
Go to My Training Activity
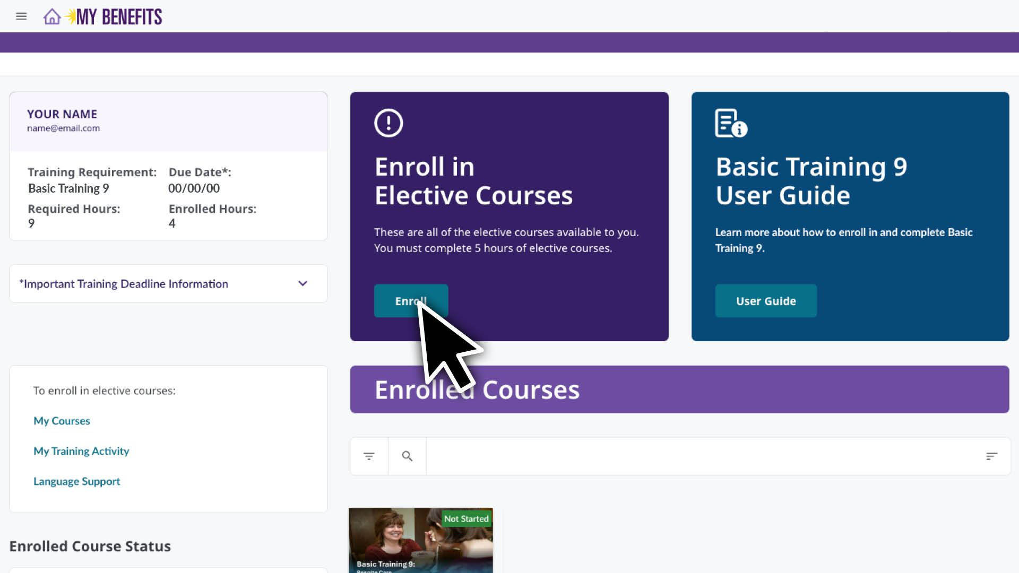(81, 451)
